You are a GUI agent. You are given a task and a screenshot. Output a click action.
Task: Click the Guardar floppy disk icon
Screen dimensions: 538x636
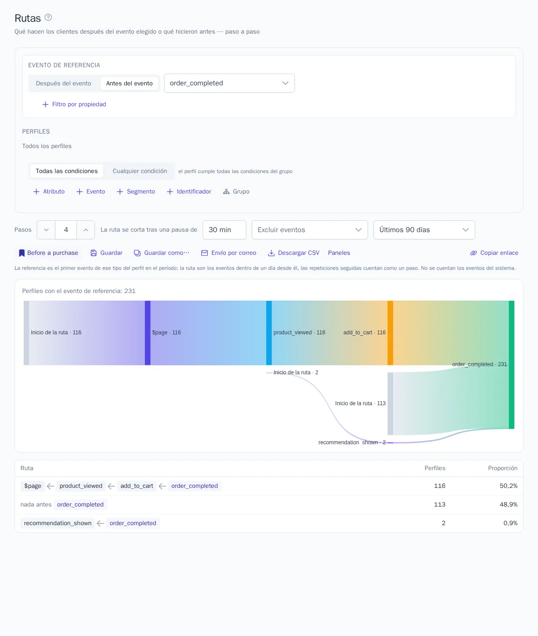[94, 253]
